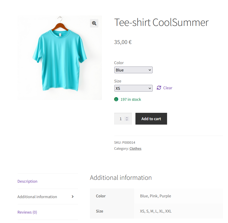Click the SKU P000014 text
This screenshot has width=228, height=223.
(x=125, y=142)
